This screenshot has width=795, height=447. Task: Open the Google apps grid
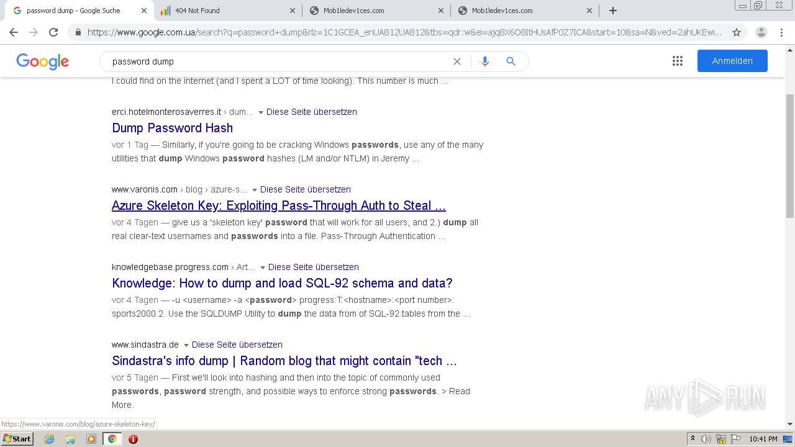[x=678, y=61]
